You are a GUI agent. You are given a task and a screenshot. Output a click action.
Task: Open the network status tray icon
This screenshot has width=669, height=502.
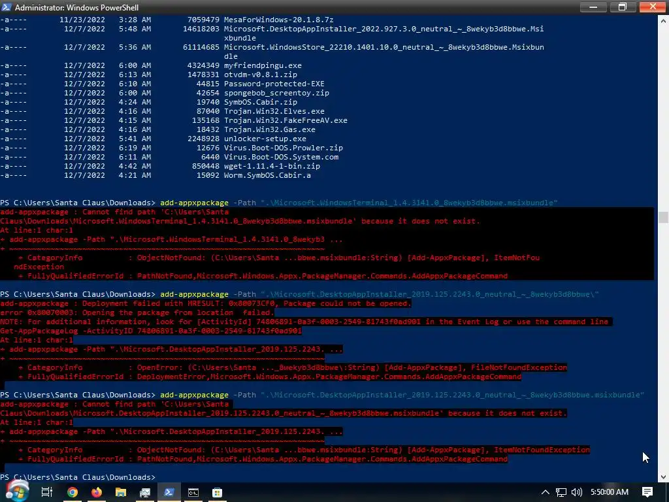(x=561, y=492)
